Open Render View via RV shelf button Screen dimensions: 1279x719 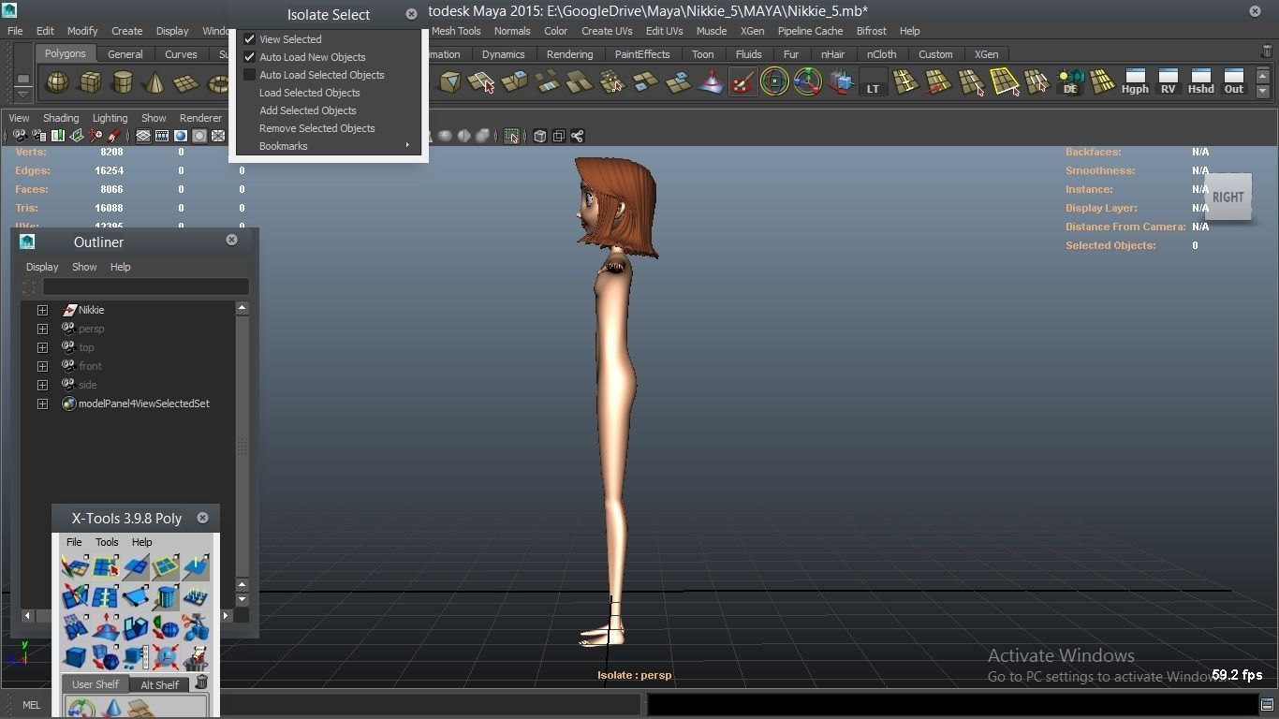coord(1168,82)
